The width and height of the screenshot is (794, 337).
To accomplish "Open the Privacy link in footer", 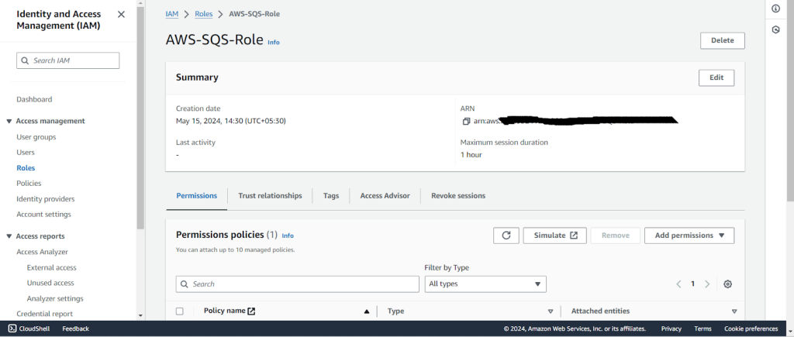I will (671, 329).
